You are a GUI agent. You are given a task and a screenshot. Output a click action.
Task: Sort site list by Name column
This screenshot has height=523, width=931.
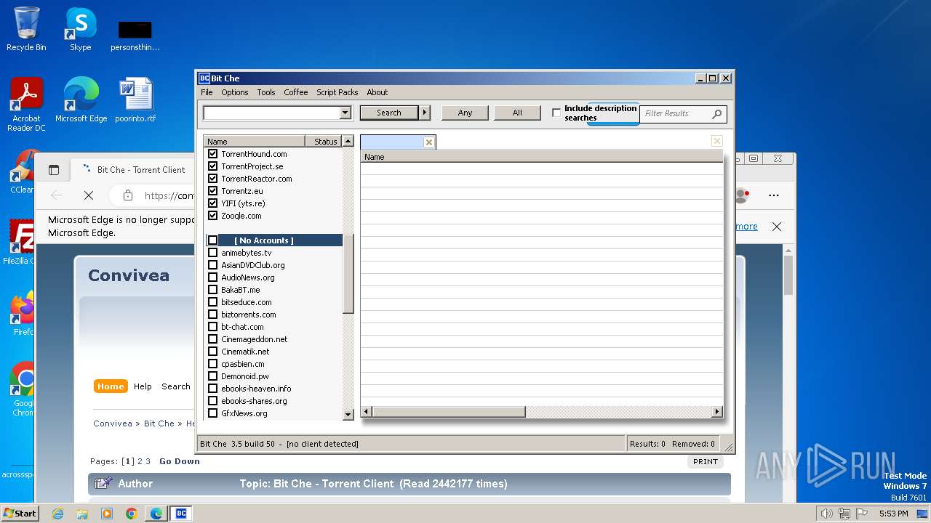255,142
